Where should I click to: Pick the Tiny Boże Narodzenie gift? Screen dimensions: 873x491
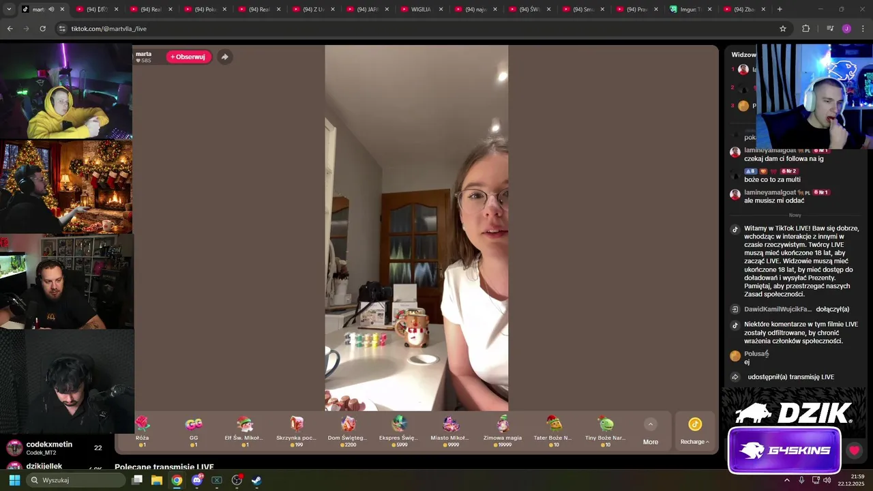pyautogui.click(x=605, y=432)
